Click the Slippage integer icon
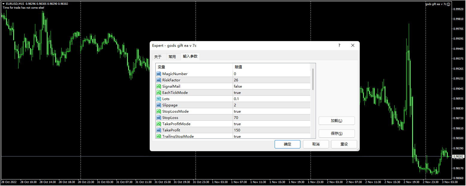This screenshot has width=466, height=186. [159, 105]
